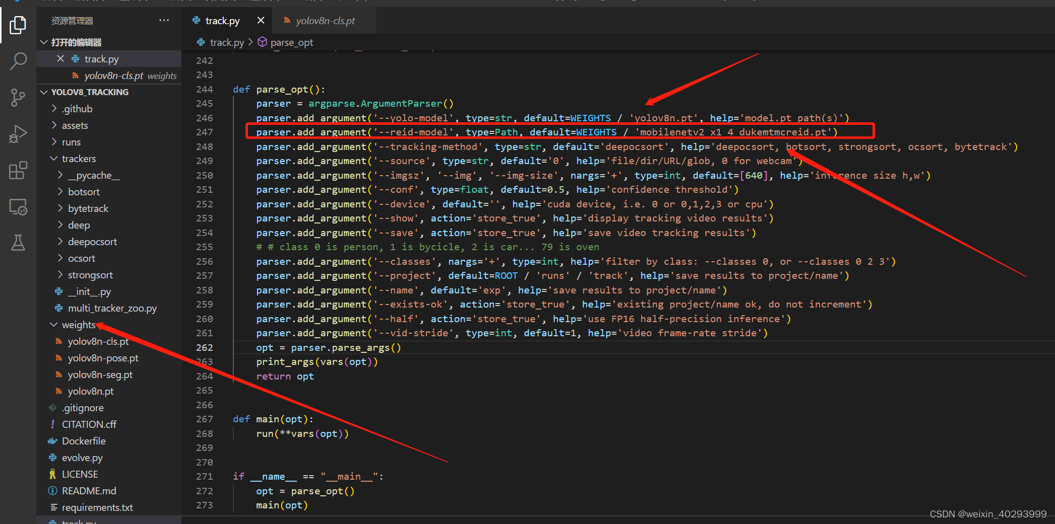Collapse the trackers folder
1055x524 pixels.
pyautogui.click(x=79, y=159)
